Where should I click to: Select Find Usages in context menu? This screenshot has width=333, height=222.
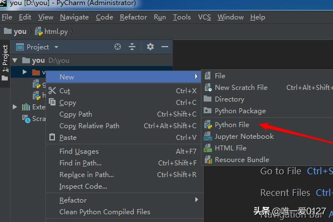click(x=79, y=152)
